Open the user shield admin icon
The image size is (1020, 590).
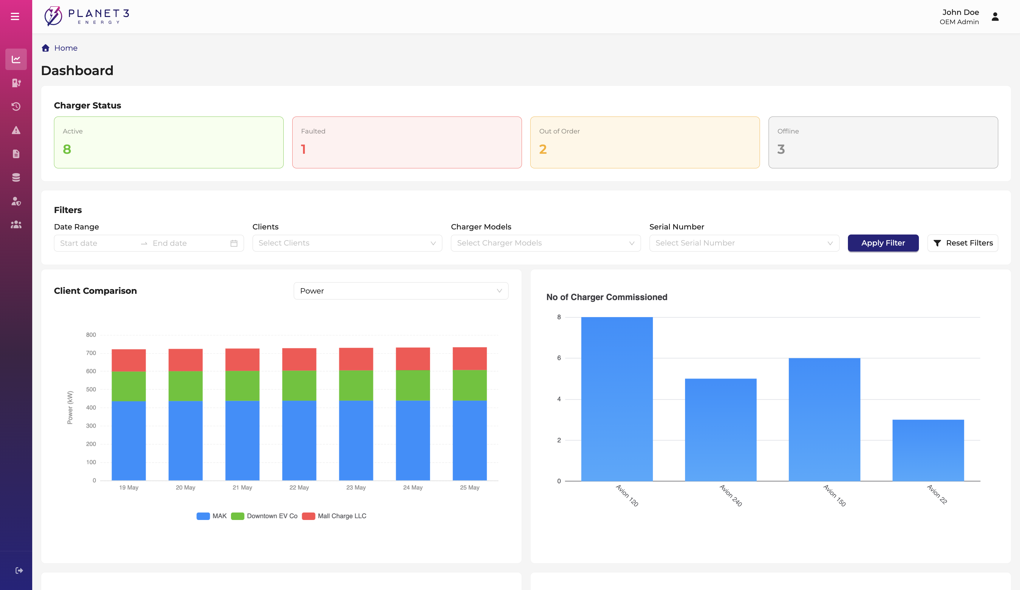16,201
